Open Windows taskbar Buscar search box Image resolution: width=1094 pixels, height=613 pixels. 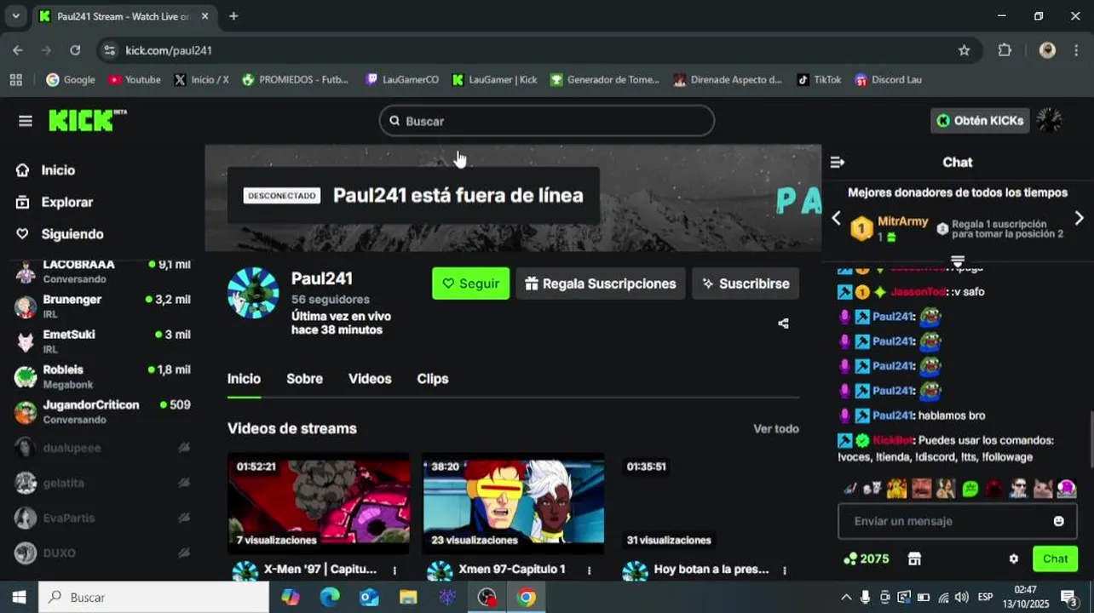point(153,598)
